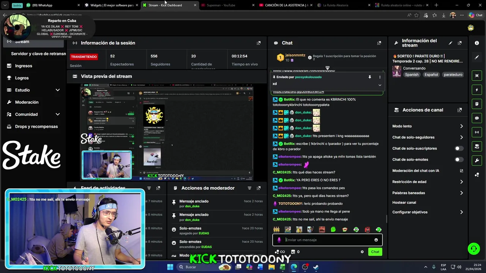Click the parateduro tag

pos(453,75)
